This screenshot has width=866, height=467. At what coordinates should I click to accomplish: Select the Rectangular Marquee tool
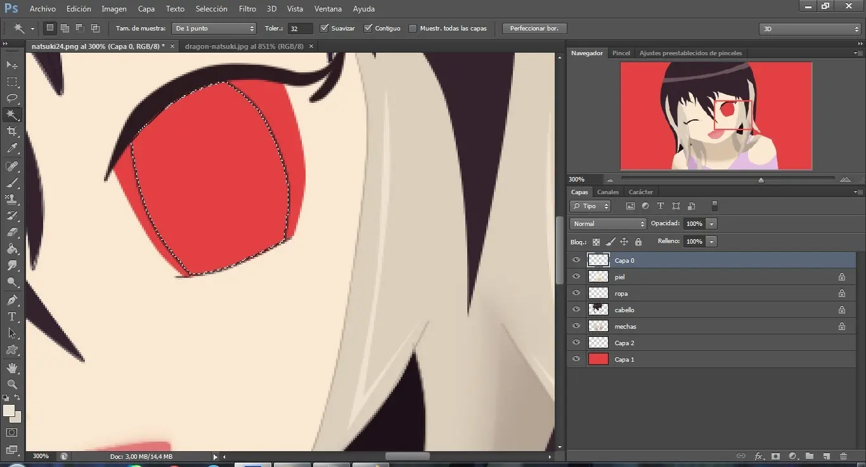(12, 82)
